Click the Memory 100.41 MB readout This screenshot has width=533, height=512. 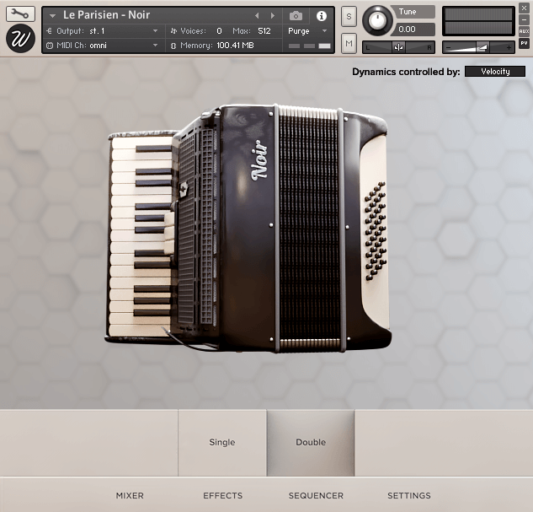tap(235, 46)
